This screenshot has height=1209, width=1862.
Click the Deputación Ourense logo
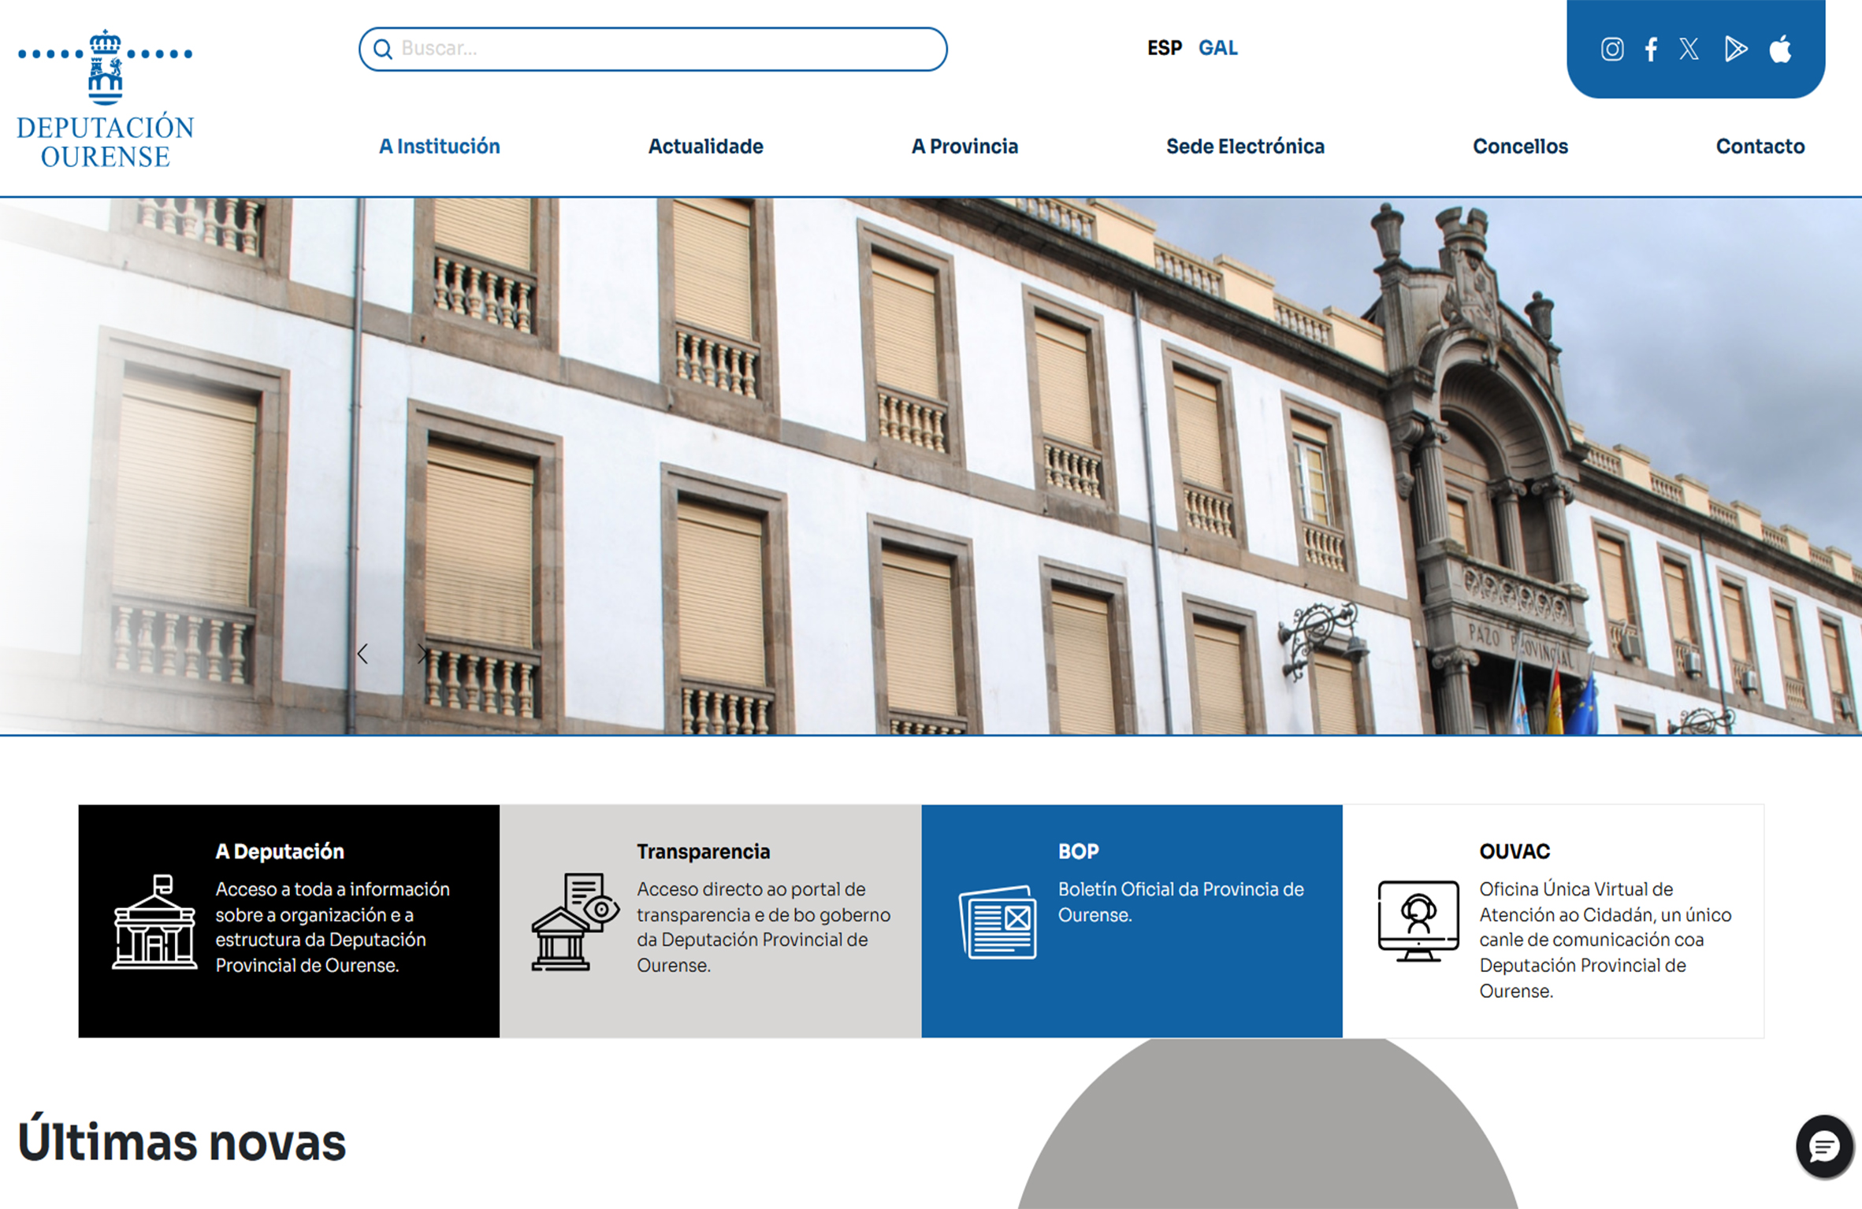tap(106, 98)
